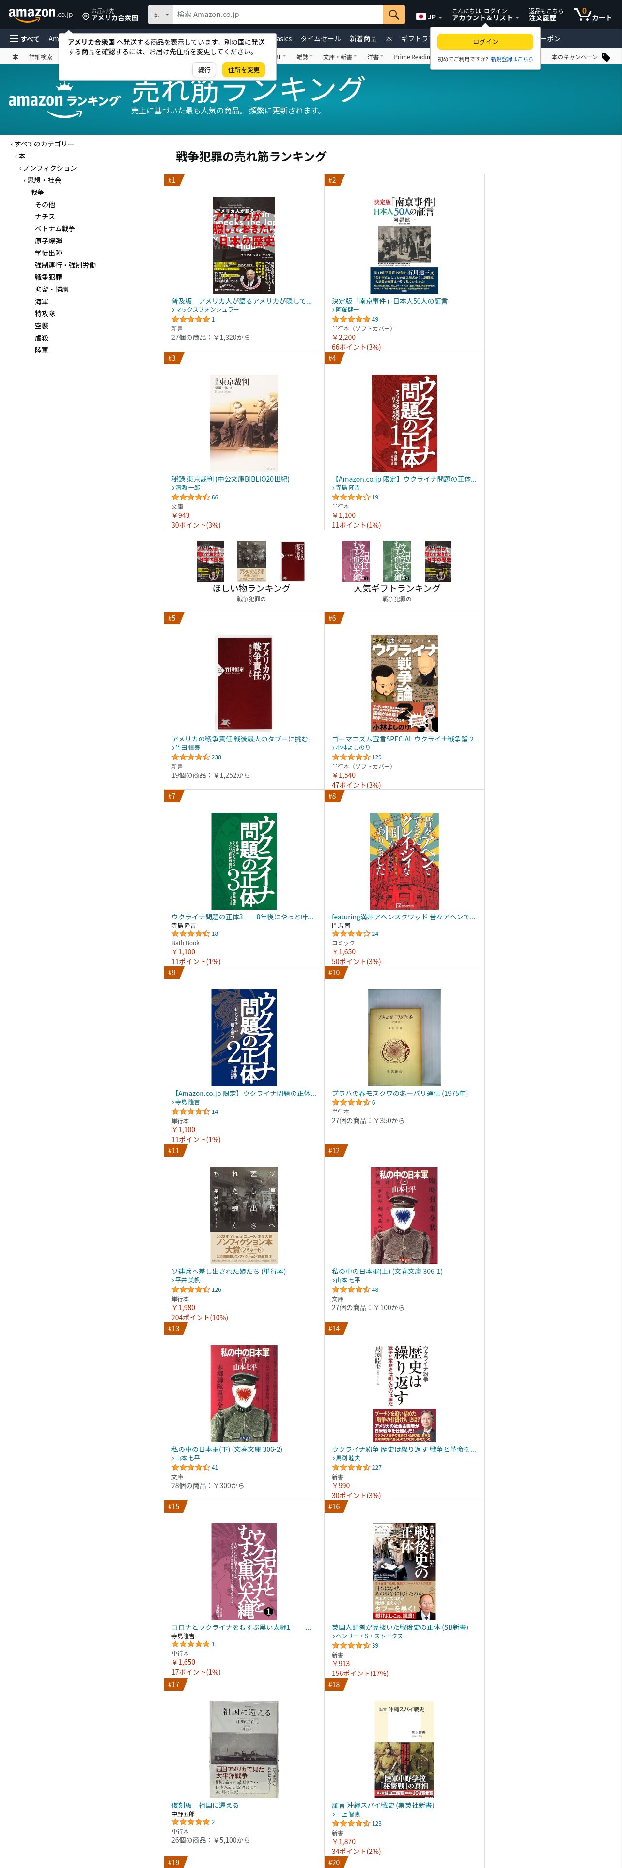Click the delivery location pin アメリカ合衆国
This screenshot has height=1868, width=622.
coord(110,15)
